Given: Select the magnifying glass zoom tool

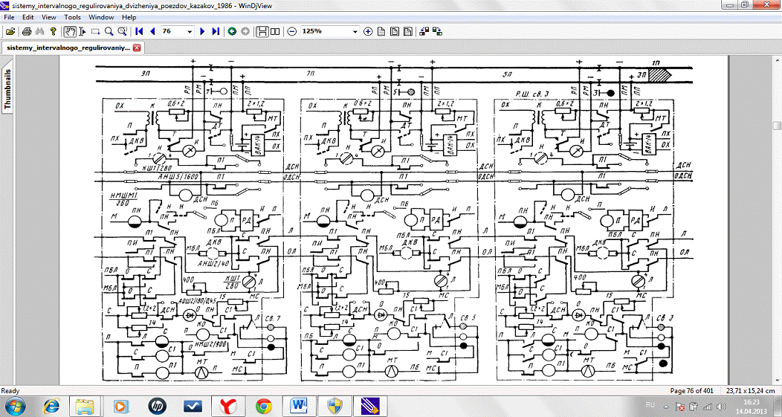Looking at the screenshot, I should 109,32.
